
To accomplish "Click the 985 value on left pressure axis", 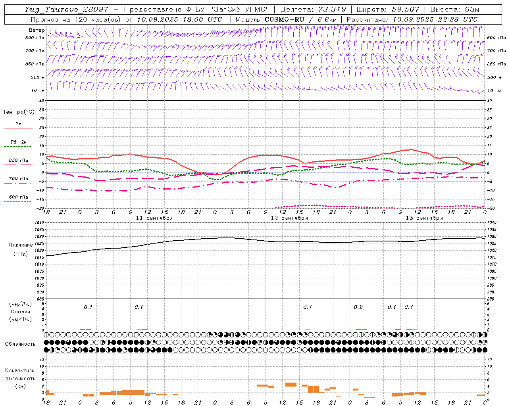I will point(40,299).
